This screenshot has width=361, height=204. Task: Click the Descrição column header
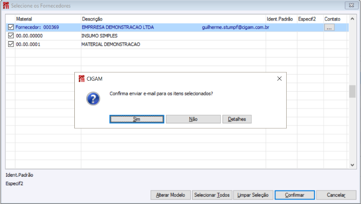click(92, 19)
